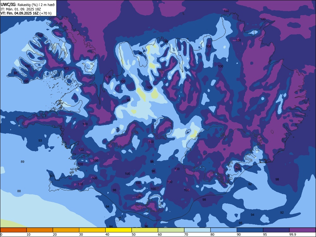This screenshot has width=316, height=237.
Task: Click the yellow-green 50–60 legend swatch
Action: pyautogui.click(x=145, y=230)
